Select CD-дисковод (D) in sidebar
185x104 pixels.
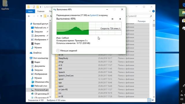click(40, 94)
